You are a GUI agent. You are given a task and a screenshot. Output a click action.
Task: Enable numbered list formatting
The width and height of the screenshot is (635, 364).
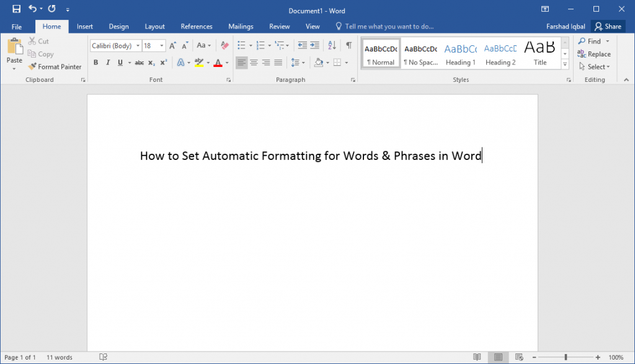pos(260,45)
